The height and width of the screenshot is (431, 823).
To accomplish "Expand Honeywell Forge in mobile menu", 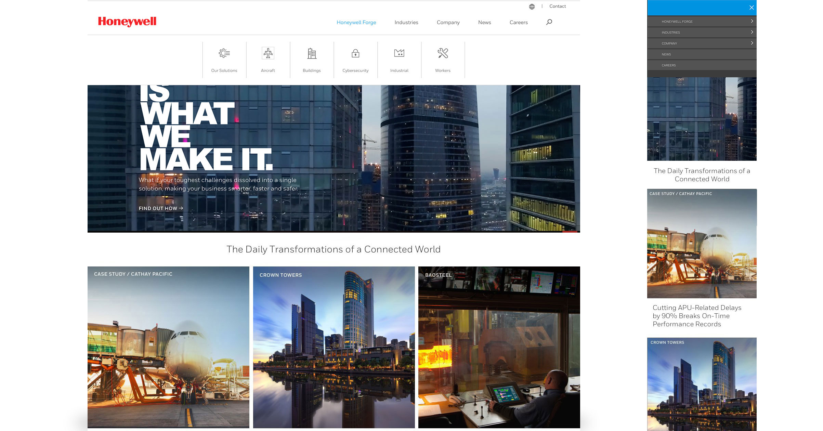I will [752, 21].
